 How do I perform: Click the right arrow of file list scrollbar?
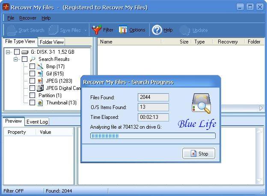[261, 108]
